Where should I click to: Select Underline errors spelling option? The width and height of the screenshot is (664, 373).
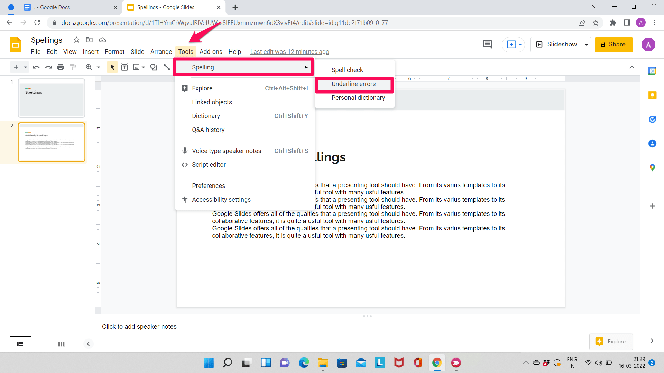354,84
